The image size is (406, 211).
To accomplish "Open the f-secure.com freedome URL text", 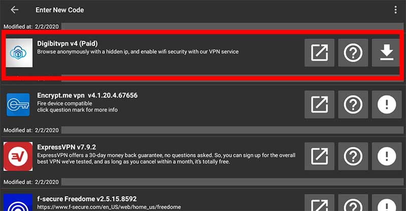I will 109,207.
